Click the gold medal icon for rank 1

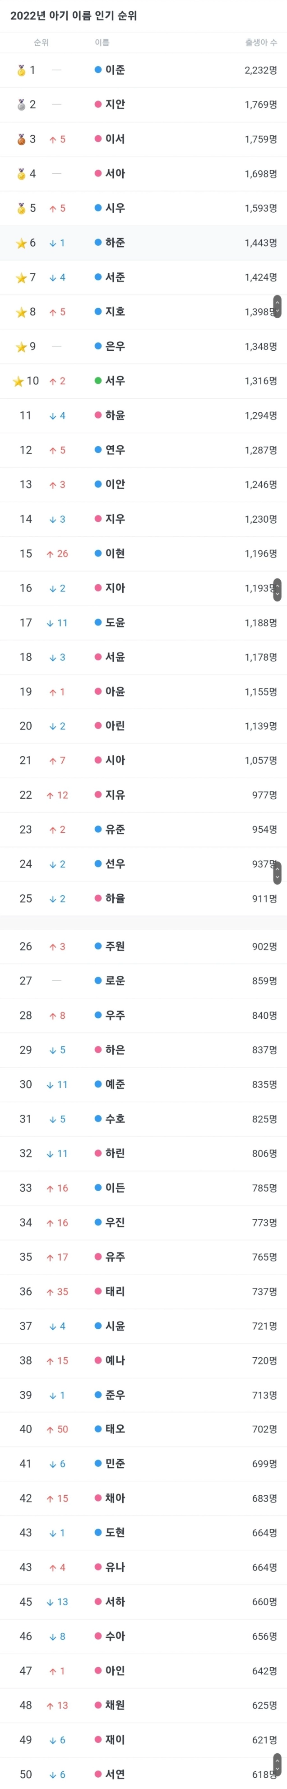tap(21, 70)
